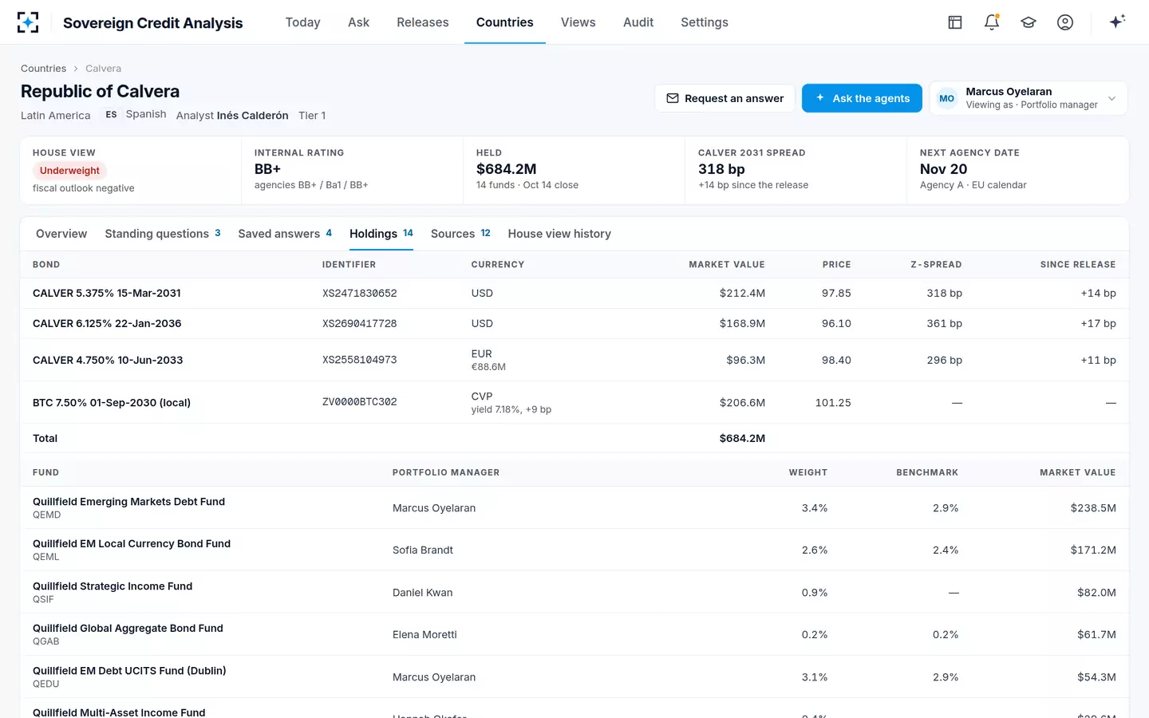
Task: Open the Settings nav item
Action: [x=705, y=22]
